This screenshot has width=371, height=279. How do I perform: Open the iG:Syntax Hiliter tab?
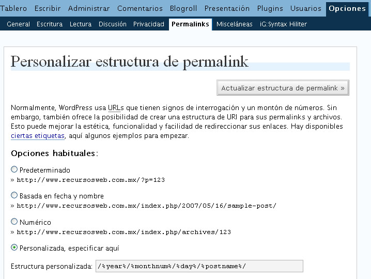click(283, 24)
